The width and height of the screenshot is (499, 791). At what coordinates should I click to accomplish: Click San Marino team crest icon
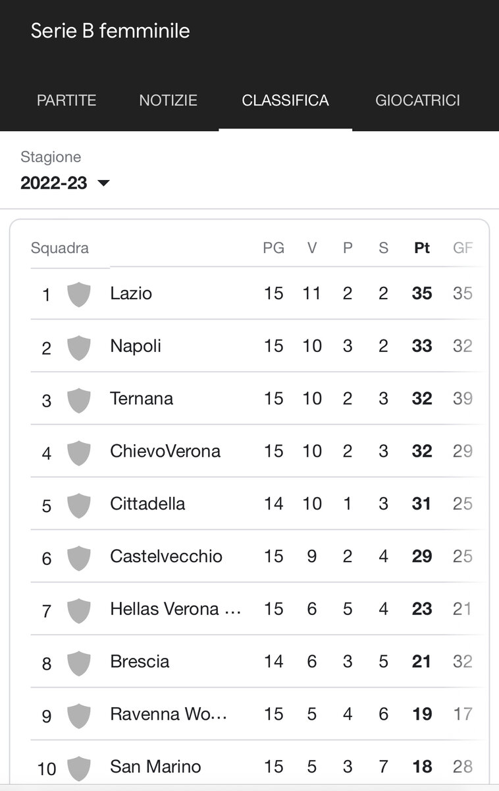79,768
